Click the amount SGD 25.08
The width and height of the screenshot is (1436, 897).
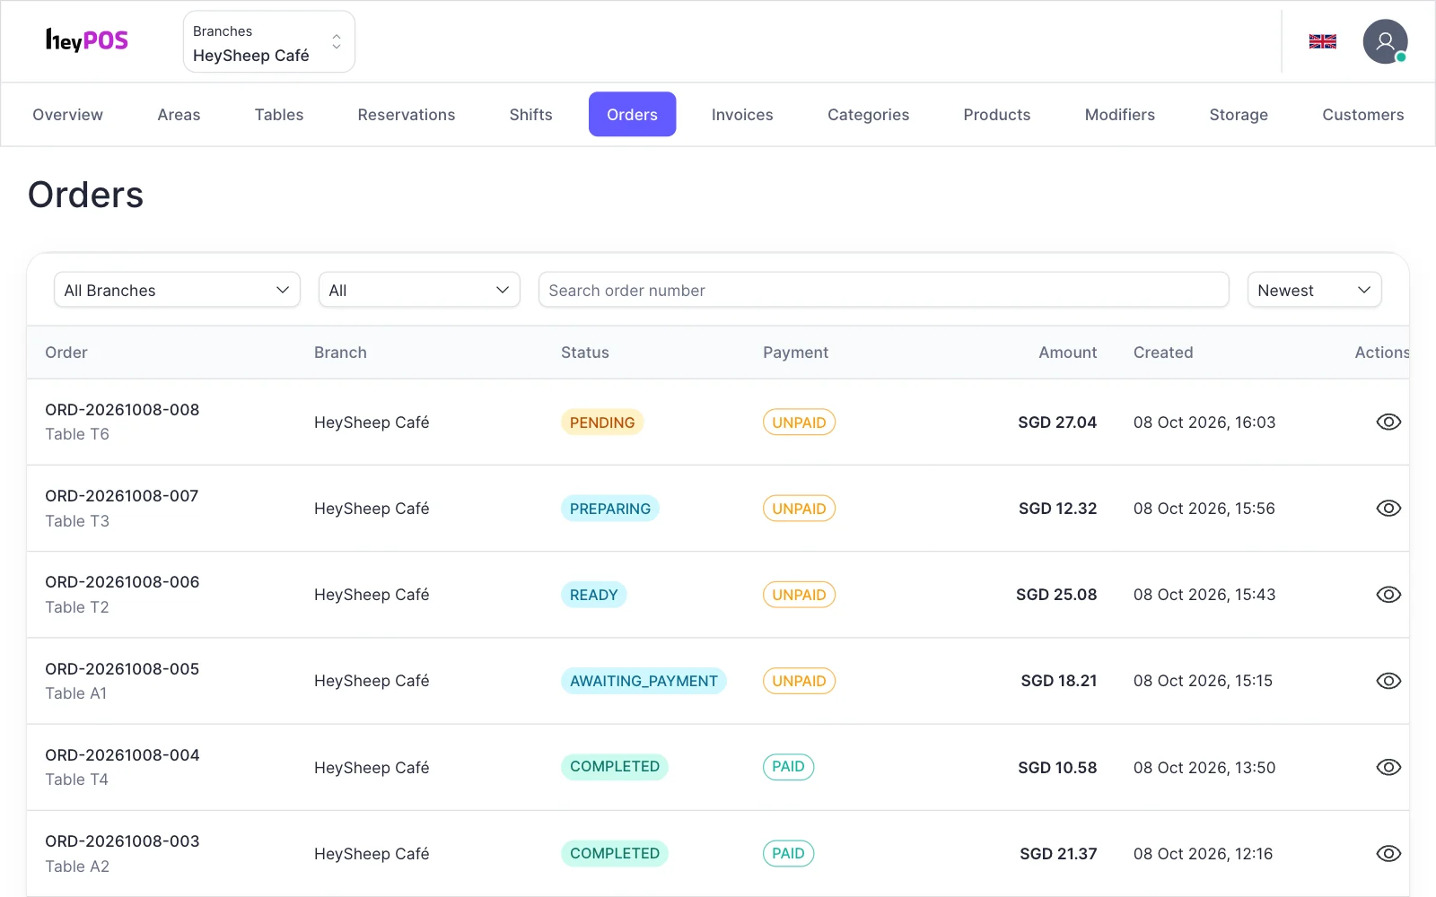[1056, 595]
